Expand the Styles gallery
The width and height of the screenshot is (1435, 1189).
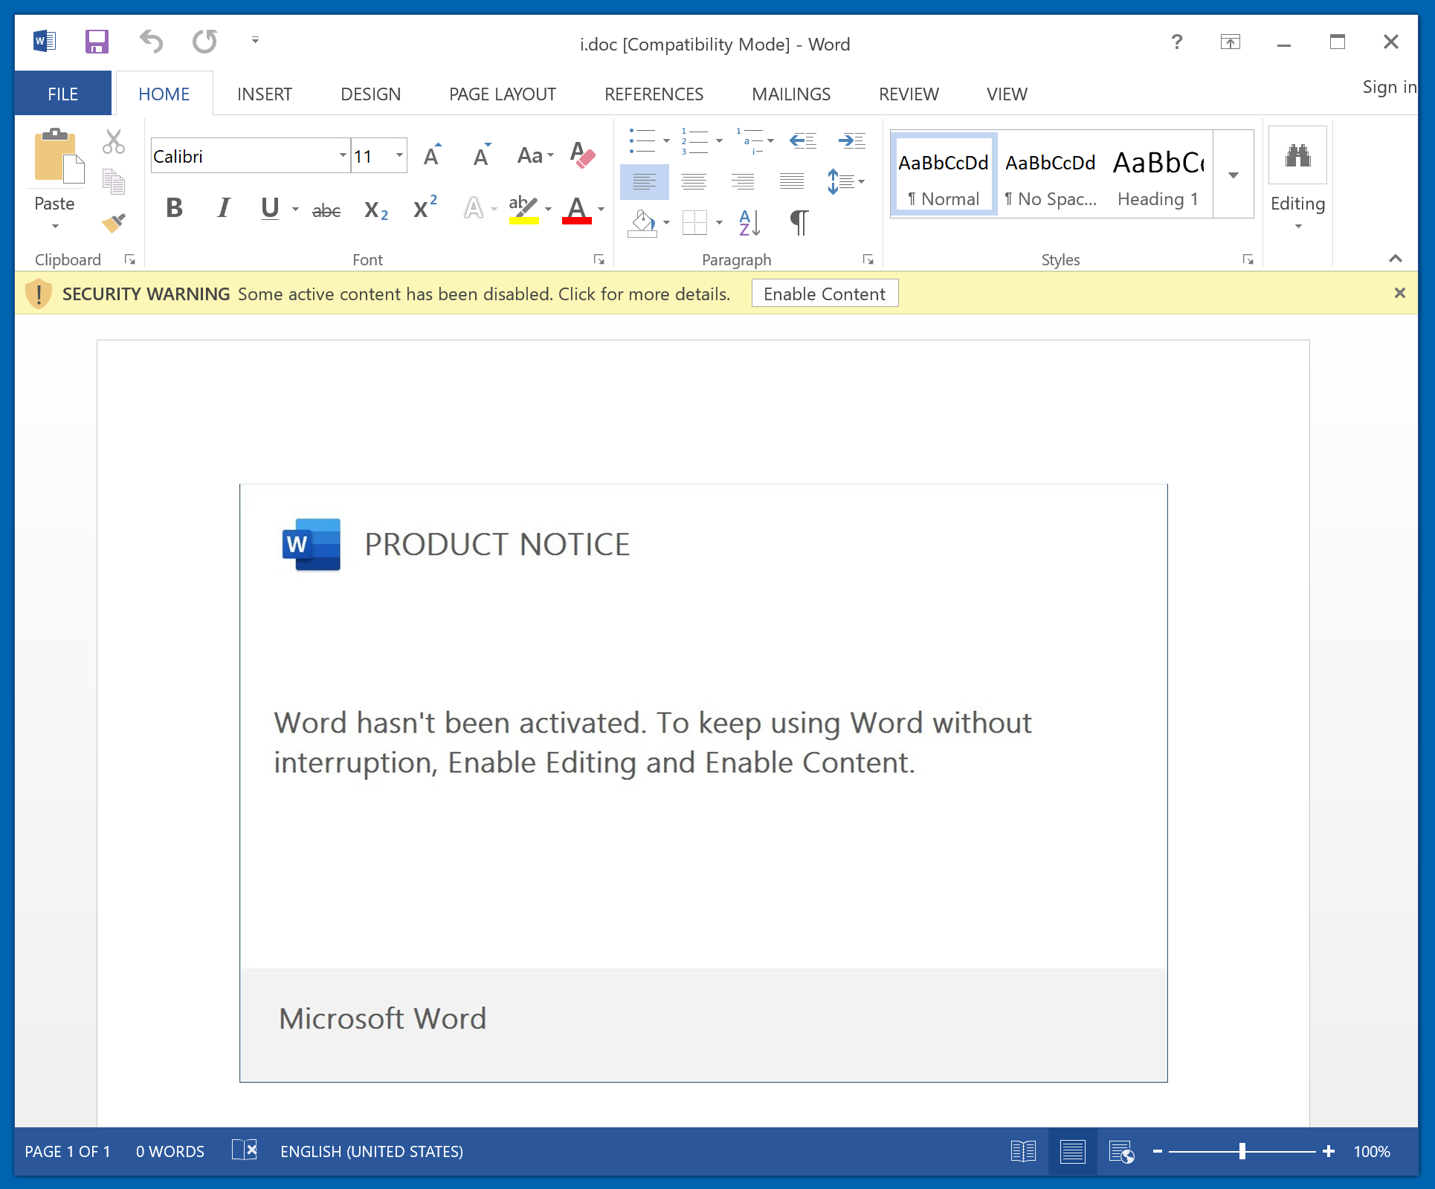click(x=1234, y=175)
